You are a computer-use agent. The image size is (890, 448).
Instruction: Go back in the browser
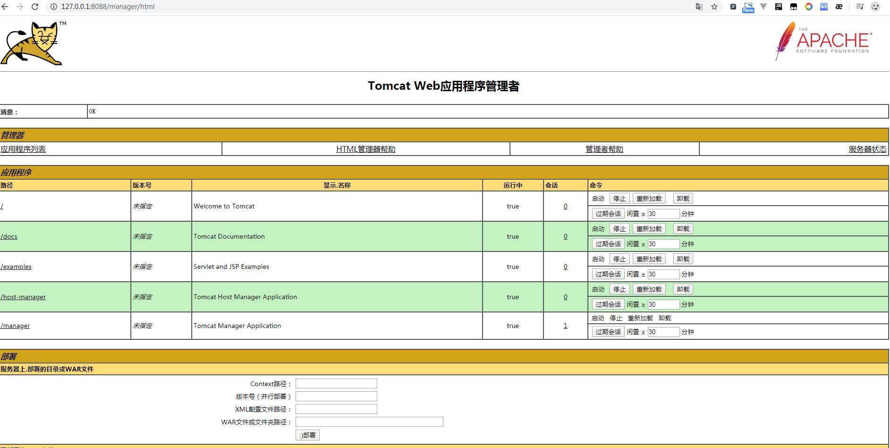coord(5,7)
